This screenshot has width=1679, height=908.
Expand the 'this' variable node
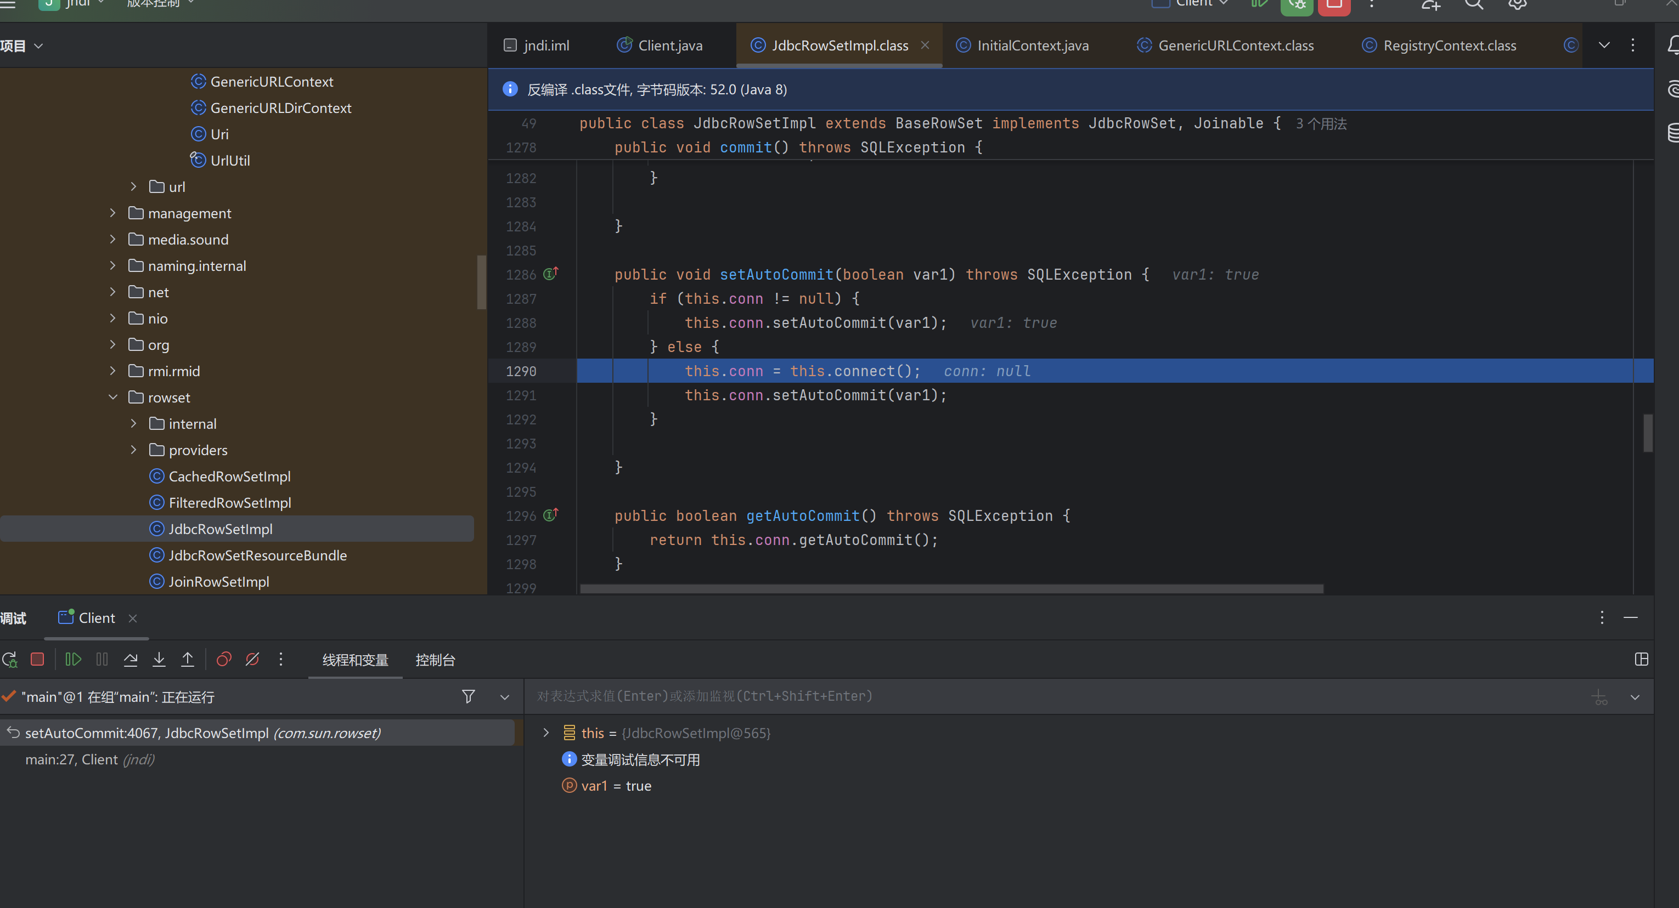(x=546, y=732)
